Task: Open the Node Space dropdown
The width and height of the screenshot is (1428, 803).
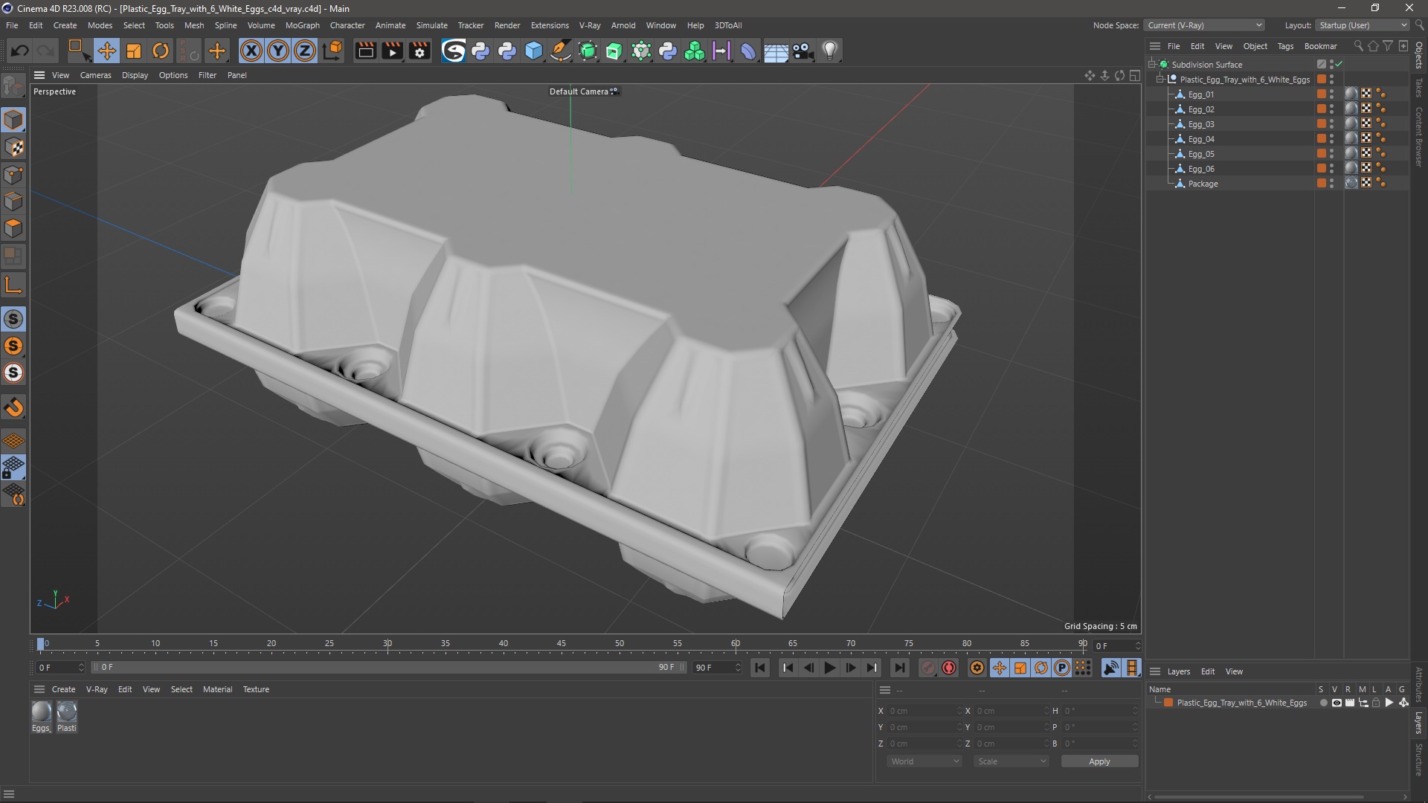Action: [1204, 25]
